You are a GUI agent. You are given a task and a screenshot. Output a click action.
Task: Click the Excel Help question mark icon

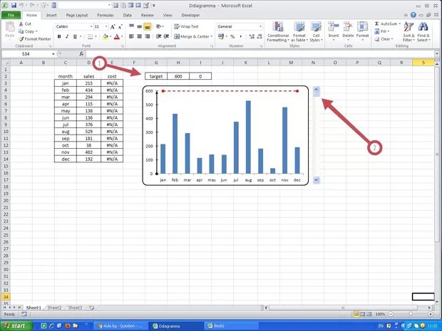[x=413, y=15]
